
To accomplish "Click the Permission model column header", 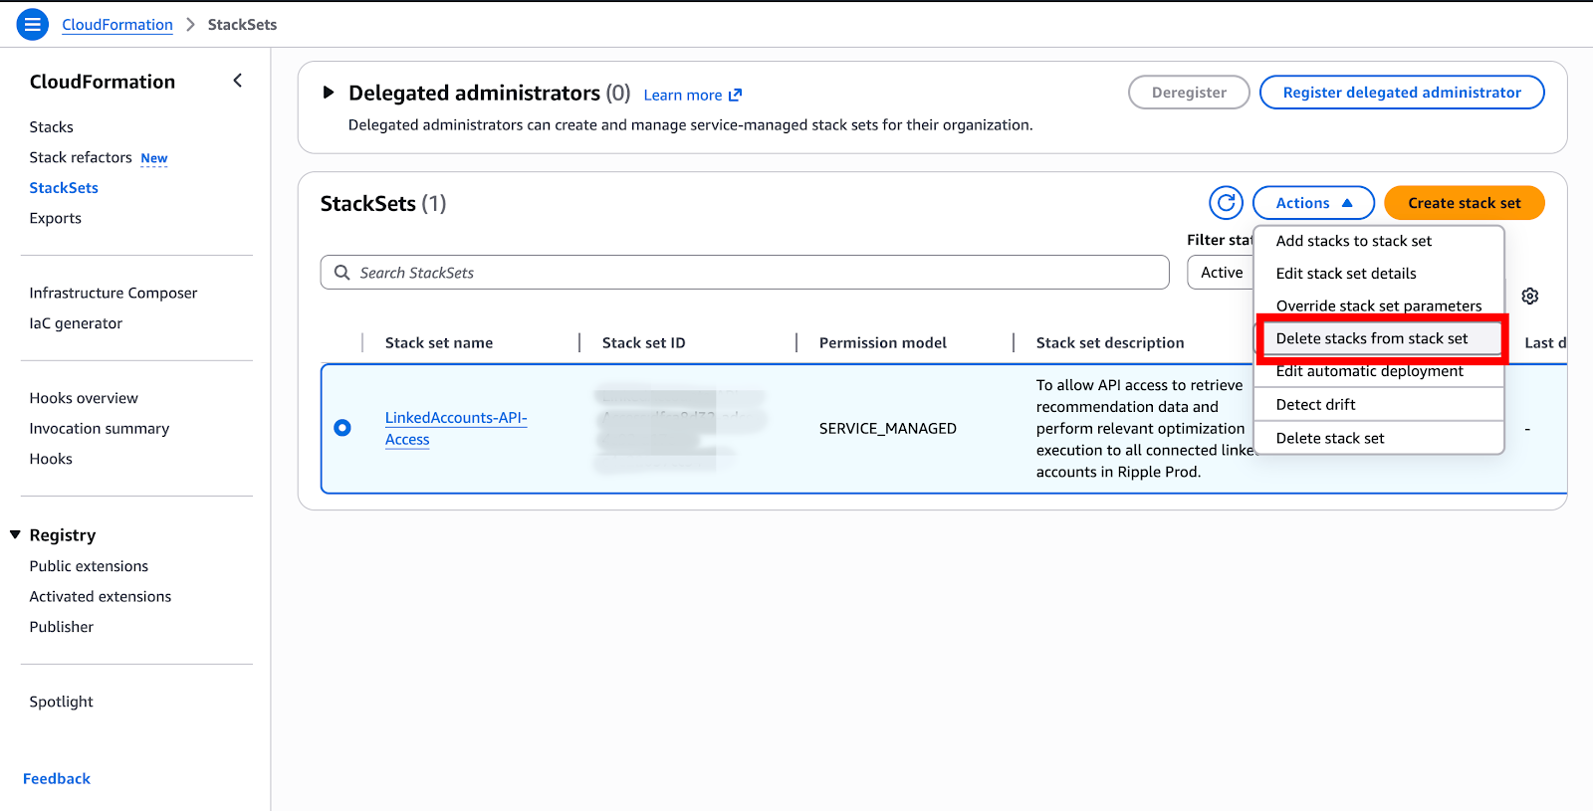I will 883,343.
